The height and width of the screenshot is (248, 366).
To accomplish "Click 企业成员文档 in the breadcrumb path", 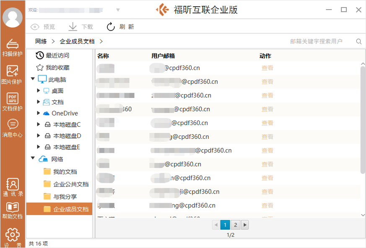I will (77, 41).
